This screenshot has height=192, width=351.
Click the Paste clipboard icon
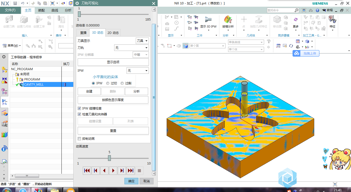[45, 3]
